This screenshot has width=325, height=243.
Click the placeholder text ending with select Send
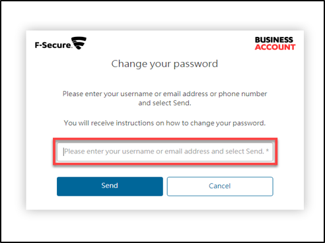coord(164,151)
